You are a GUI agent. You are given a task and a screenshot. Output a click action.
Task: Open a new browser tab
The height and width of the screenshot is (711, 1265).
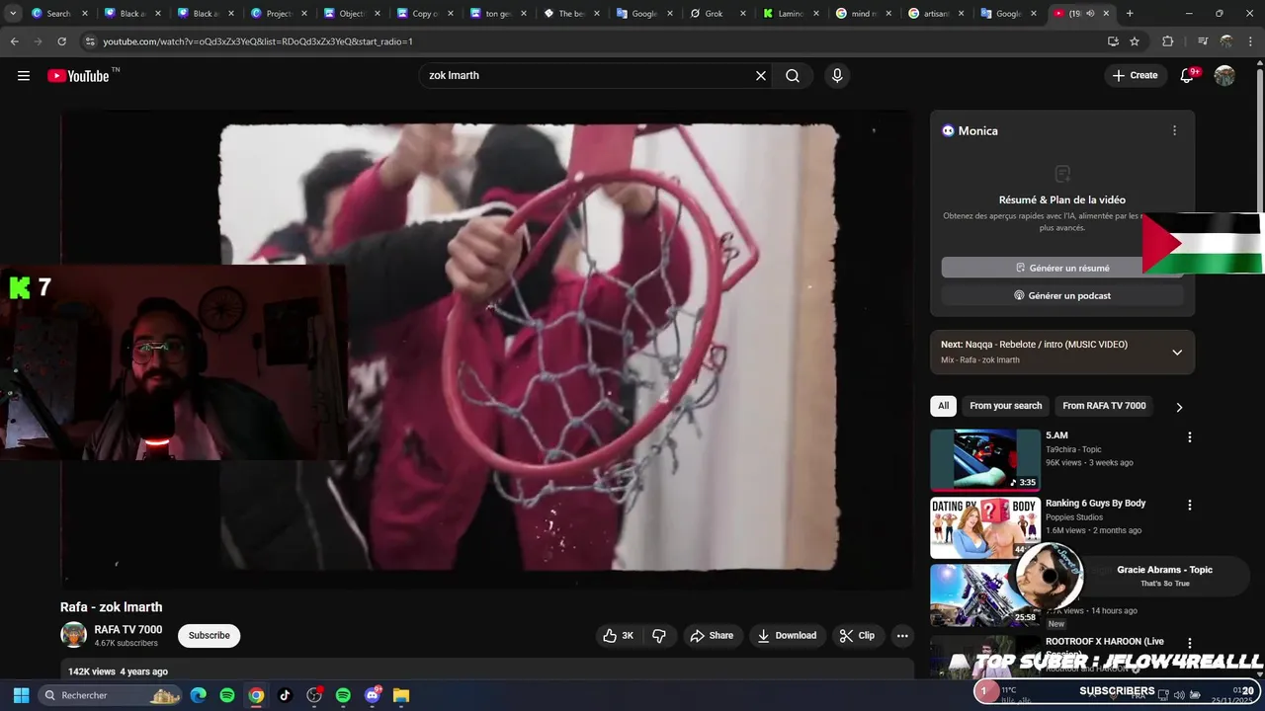pos(1130,14)
